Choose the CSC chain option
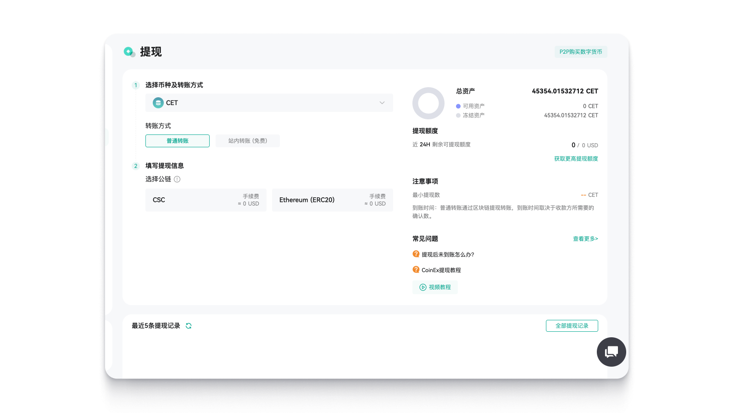Image resolution: width=734 pixels, height=413 pixels. click(206, 200)
